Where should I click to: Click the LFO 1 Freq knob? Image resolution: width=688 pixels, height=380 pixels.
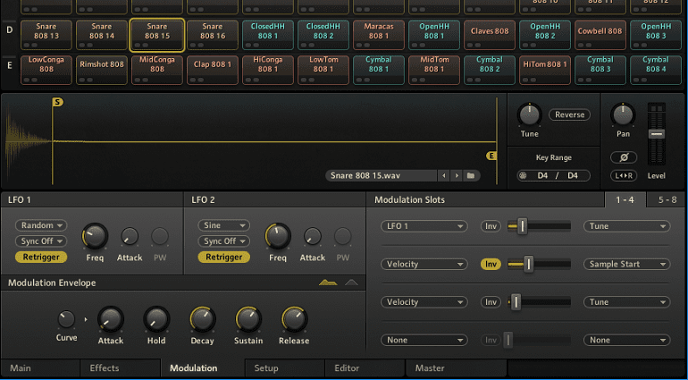pyautogui.click(x=95, y=236)
